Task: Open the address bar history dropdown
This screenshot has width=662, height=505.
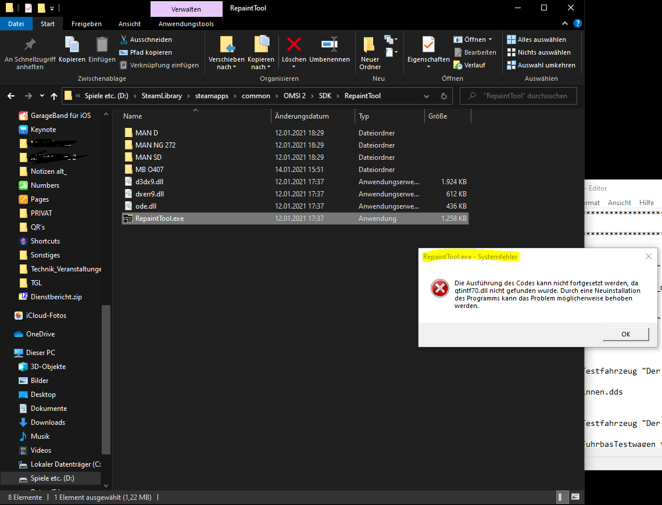Action: tap(428, 96)
